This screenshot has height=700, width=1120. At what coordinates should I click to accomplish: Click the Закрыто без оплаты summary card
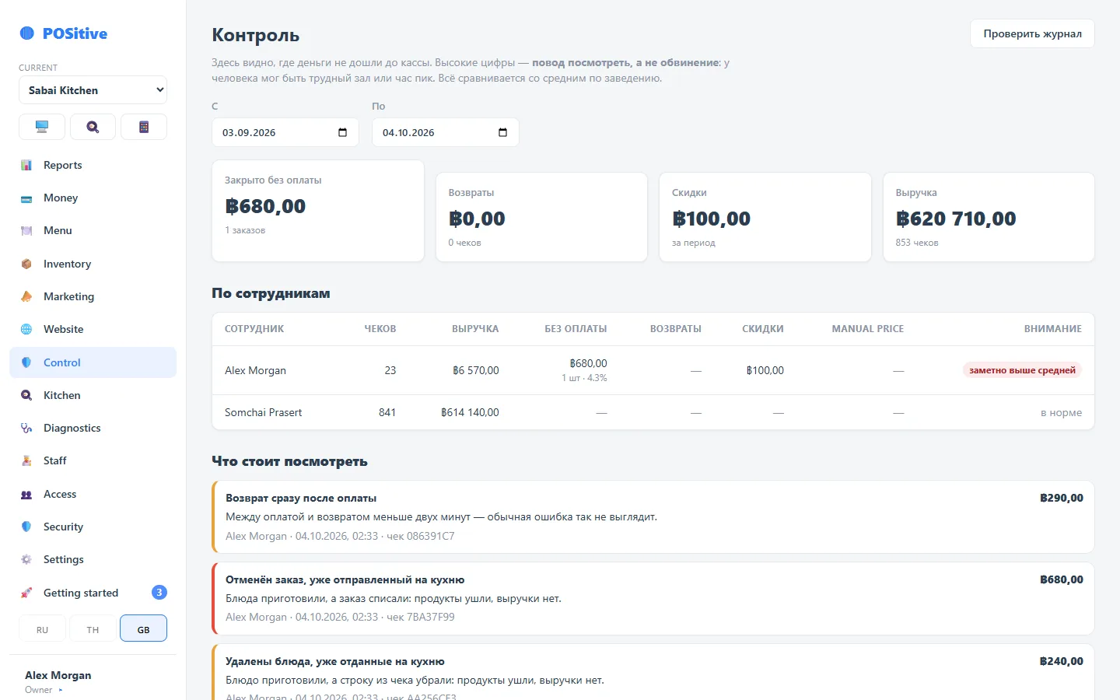click(318, 211)
